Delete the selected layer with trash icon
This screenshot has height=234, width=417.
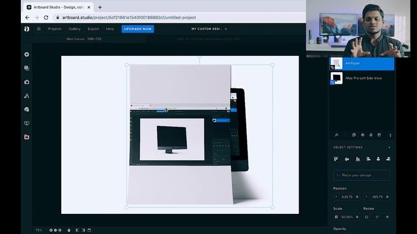379,135
